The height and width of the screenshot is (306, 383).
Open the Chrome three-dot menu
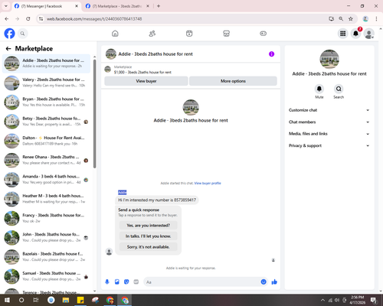pyautogui.click(x=376, y=18)
